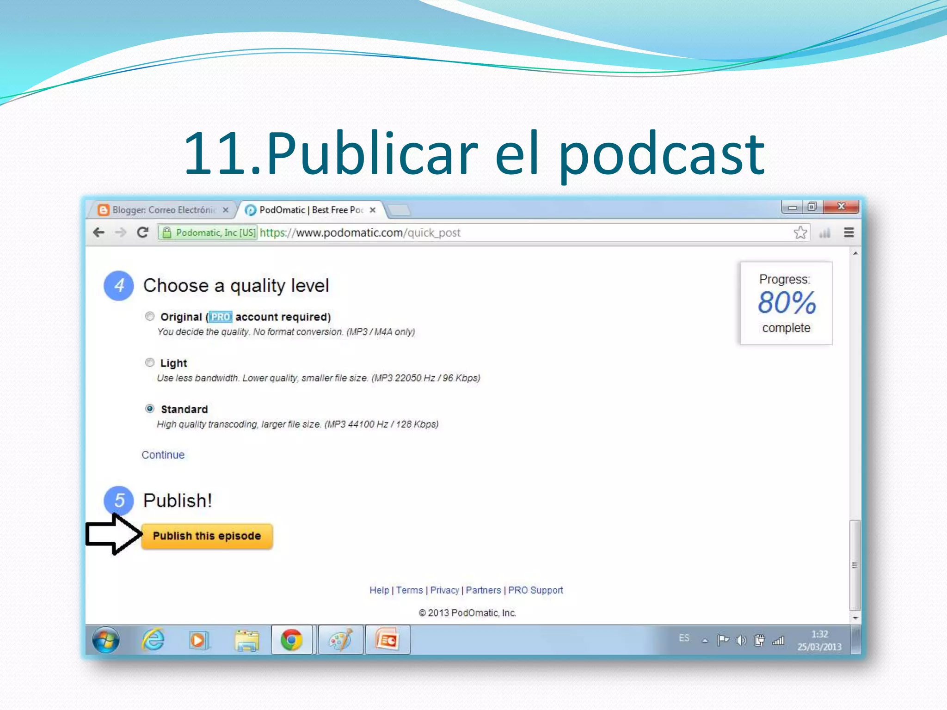Click the Progress 80% complete box
947x710 pixels.
[786, 303]
